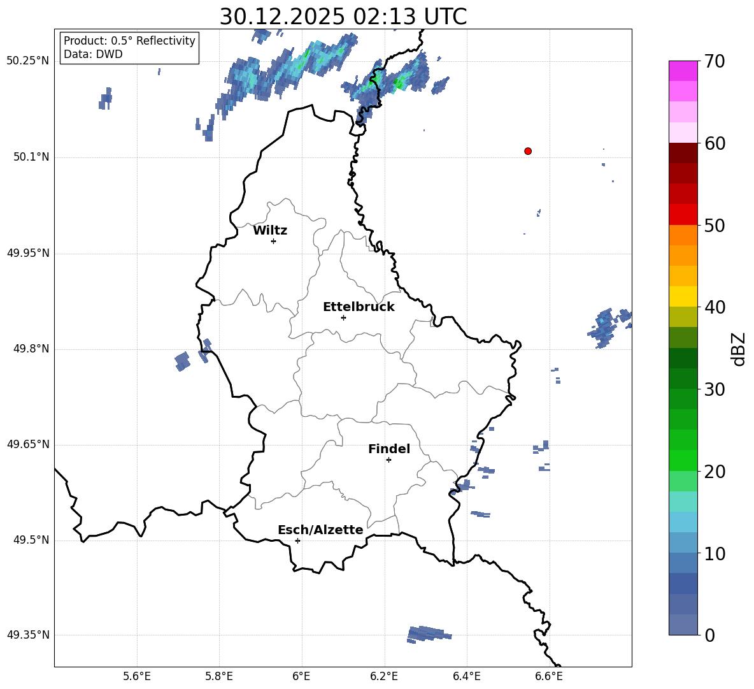Viewport: 754px width, 689px height.
Task: Click the Esch/Alzette location cross marker
Action: (x=297, y=540)
